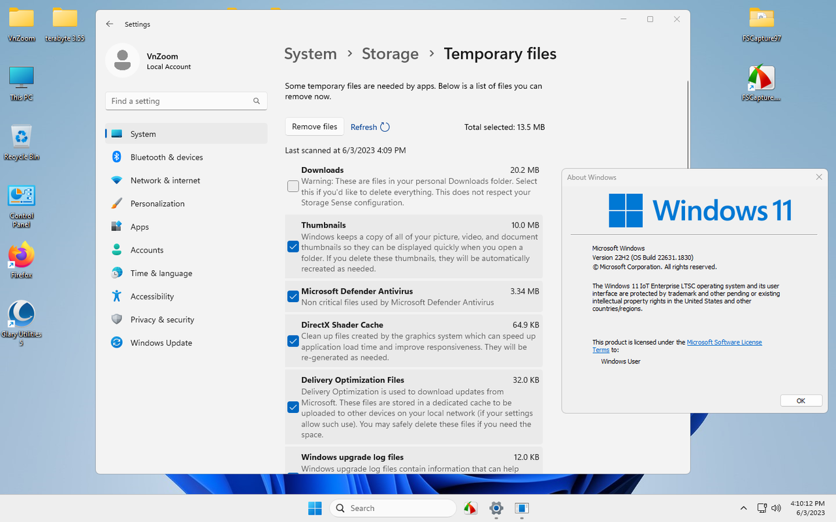Click the search magnifier in Find a setting

click(x=257, y=101)
